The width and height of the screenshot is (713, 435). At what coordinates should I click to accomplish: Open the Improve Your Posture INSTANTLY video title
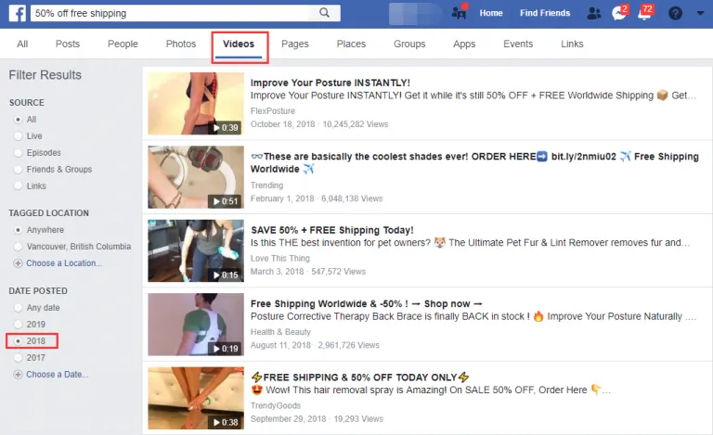pyautogui.click(x=330, y=83)
